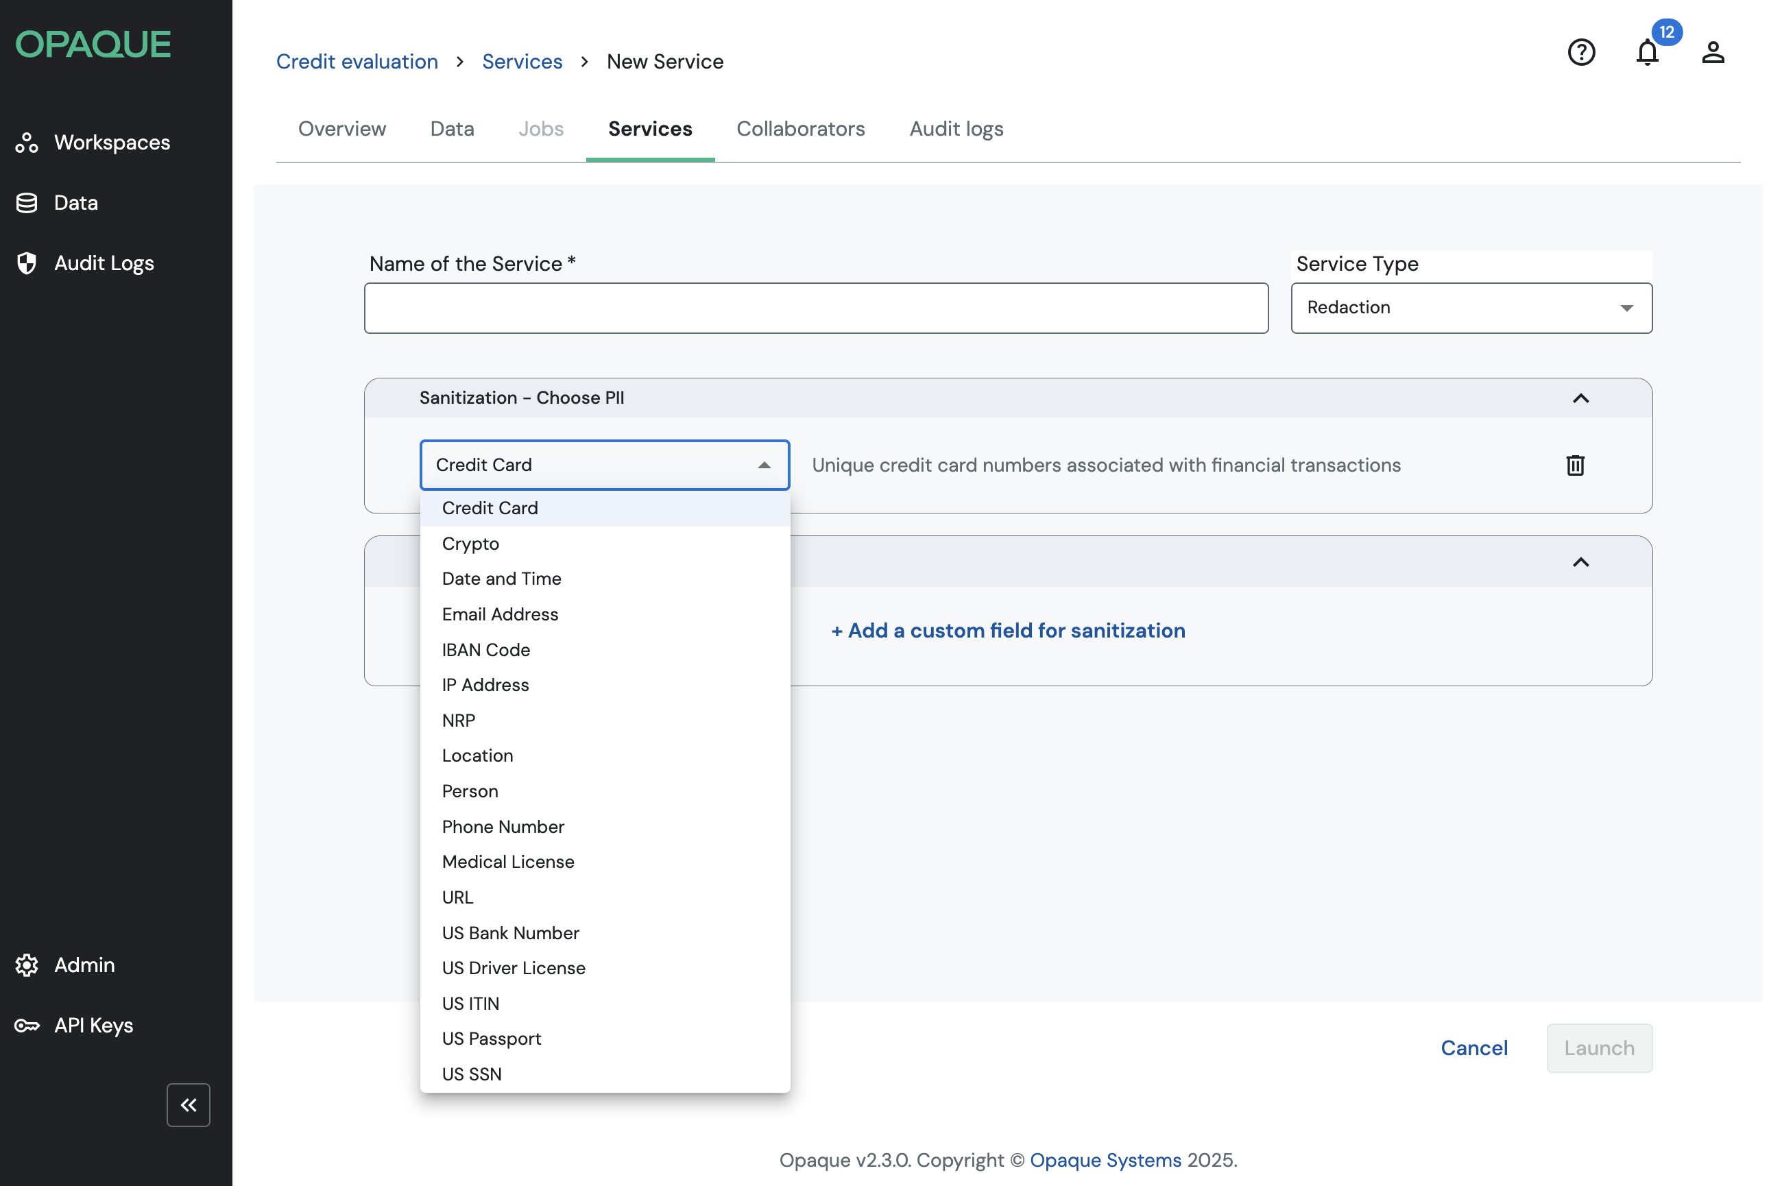This screenshot has height=1186, width=1782.
Task: Go to Services breadcrumb link
Action: pos(522,61)
